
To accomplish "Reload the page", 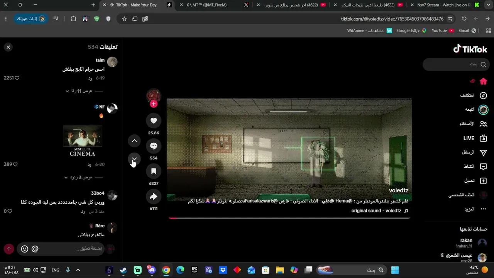I will (464, 19).
